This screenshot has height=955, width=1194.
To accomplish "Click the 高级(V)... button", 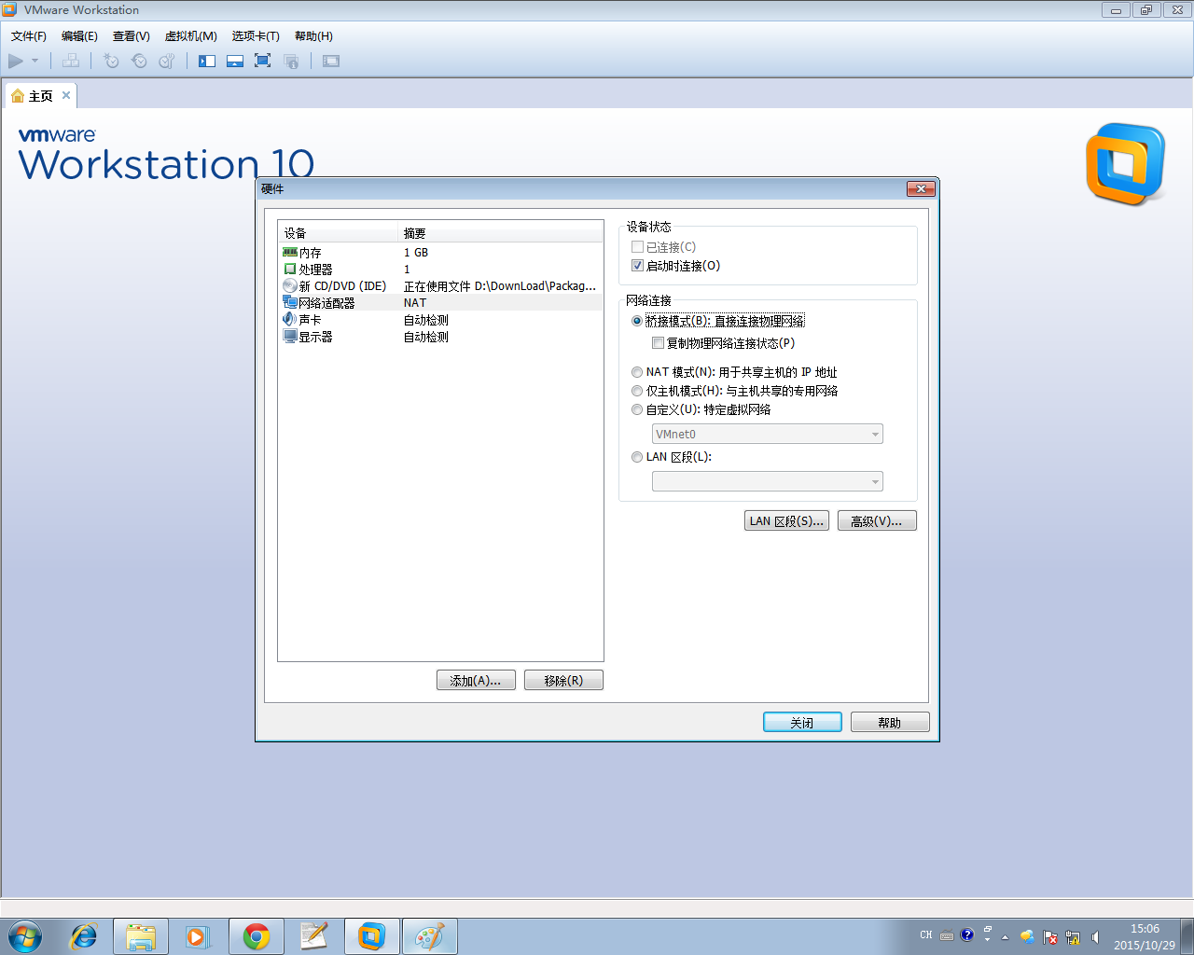I will pos(877,520).
